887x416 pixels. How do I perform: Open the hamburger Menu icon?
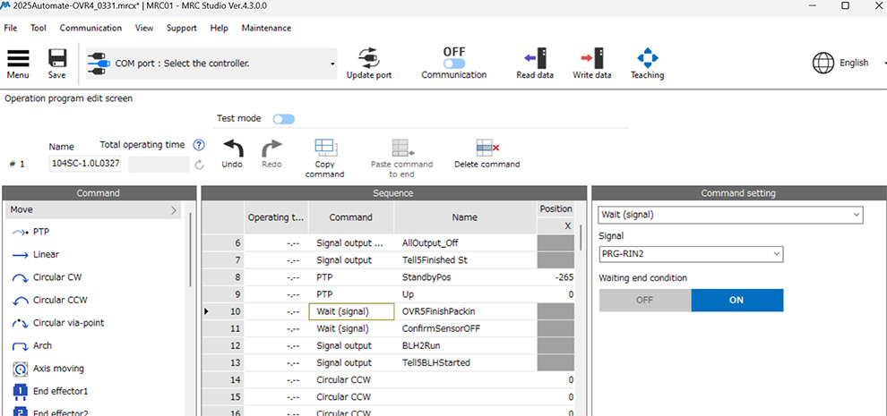(x=18, y=59)
